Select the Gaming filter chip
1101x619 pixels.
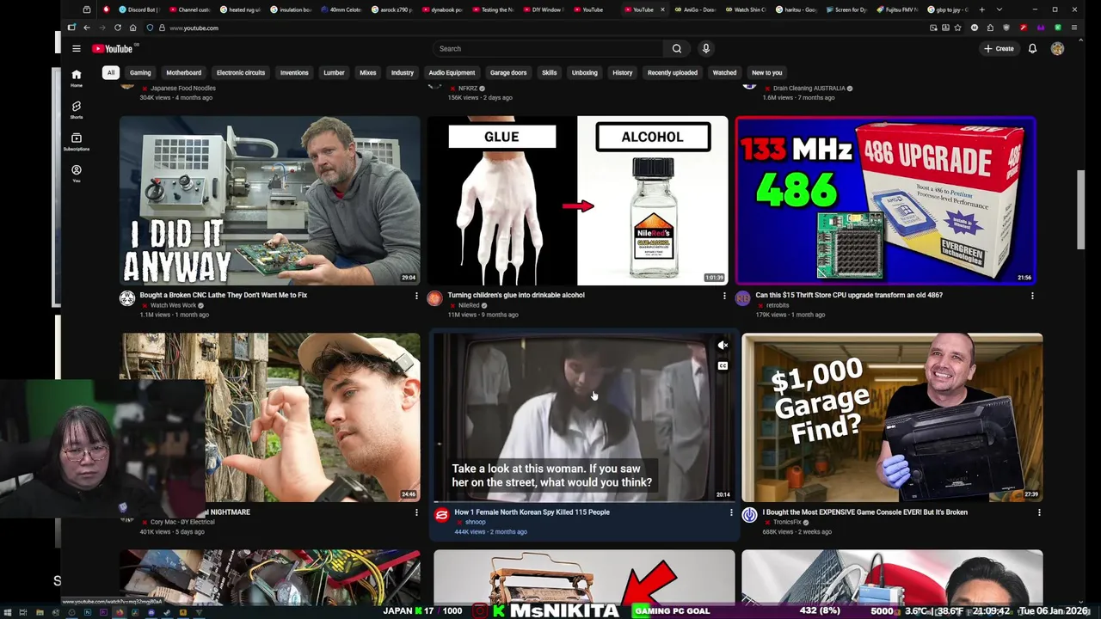(x=140, y=73)
